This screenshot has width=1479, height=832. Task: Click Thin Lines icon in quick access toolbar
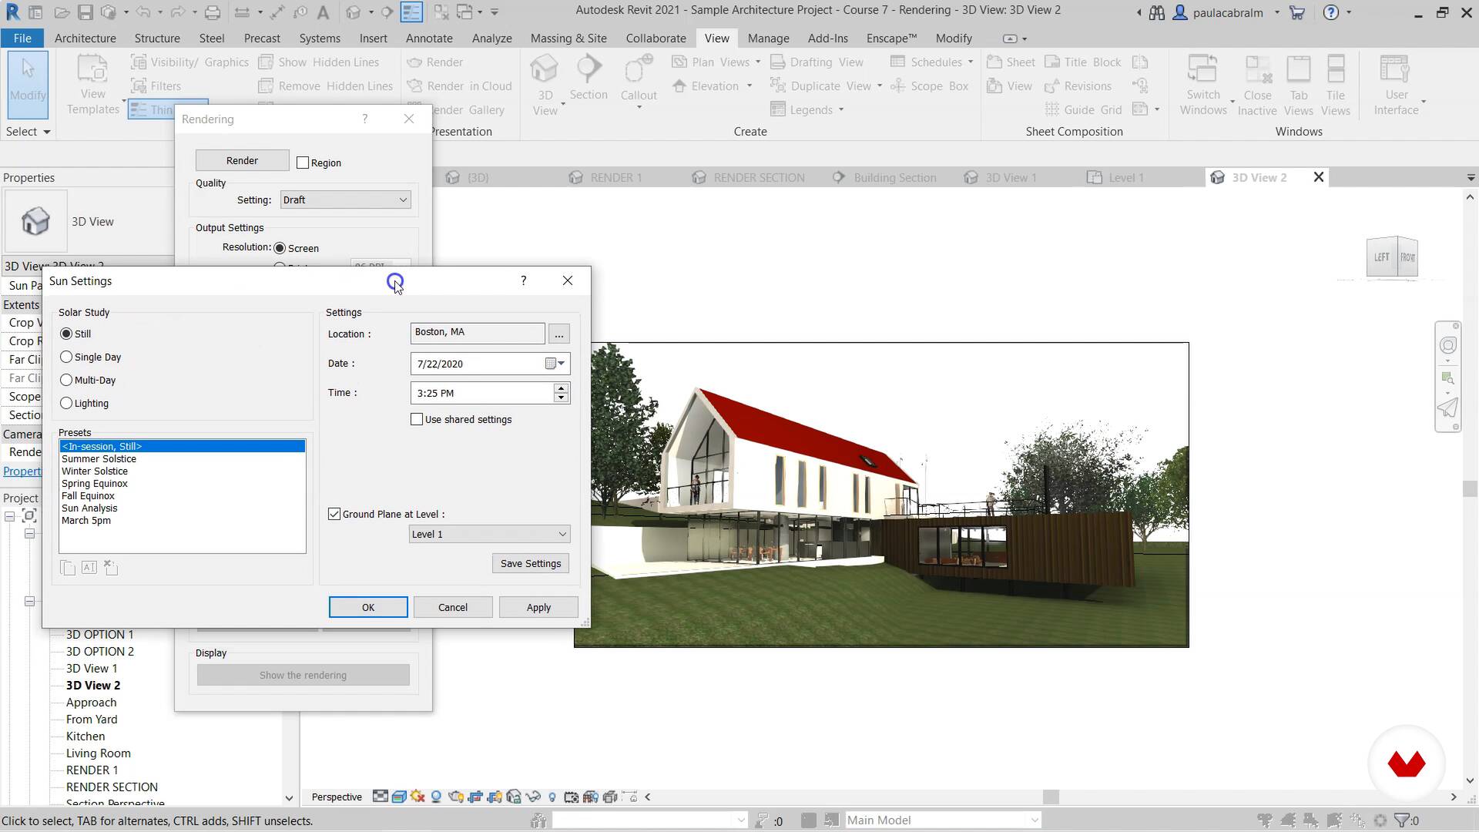coord(411,12)
